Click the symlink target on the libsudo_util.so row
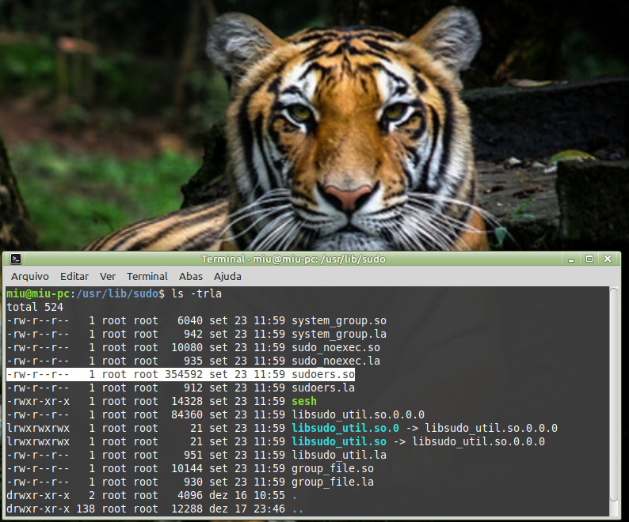Image resolution: width=629 pixels, height=522 pixels. (x=479, y=441)
